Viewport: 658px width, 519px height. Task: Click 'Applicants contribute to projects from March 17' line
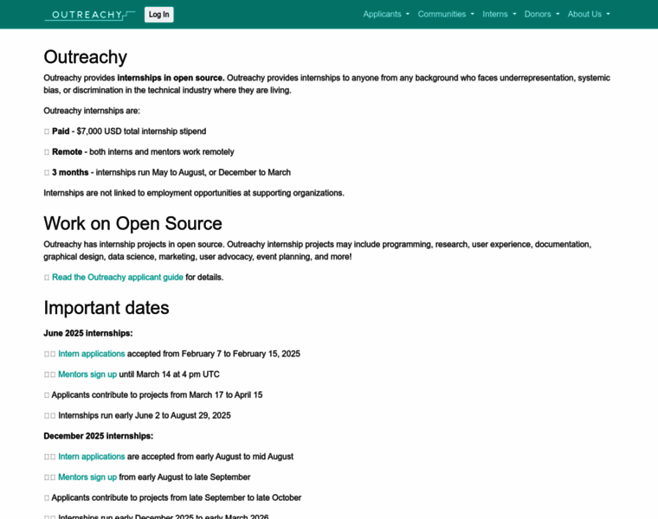point(153,395)
